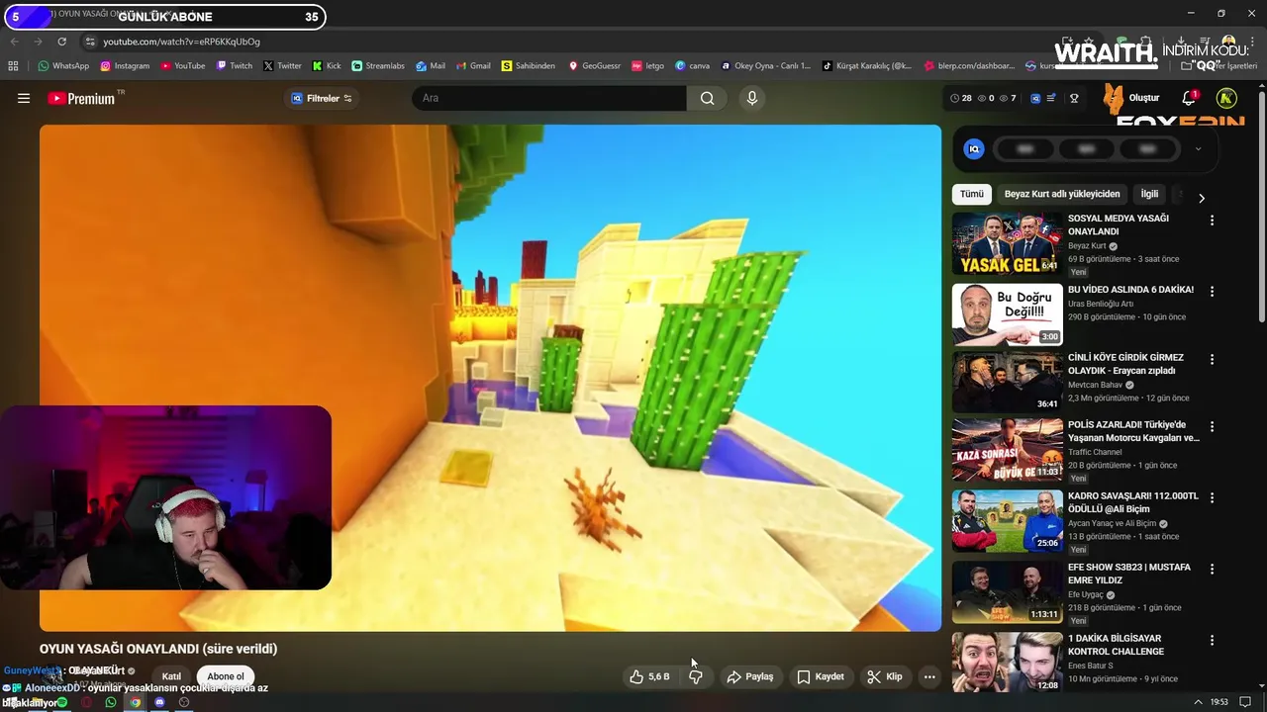Click Abone ol subscribe button
The height and width of the screenshot is (712, 1267).
[x=226, y=676]
